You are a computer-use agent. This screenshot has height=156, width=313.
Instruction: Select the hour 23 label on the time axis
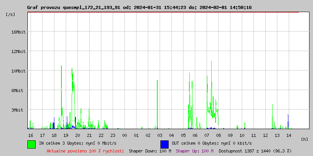(x=113, y=135)
